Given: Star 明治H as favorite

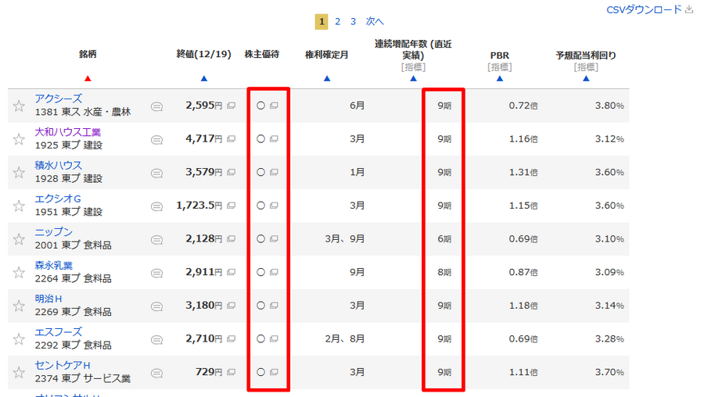Looking at the screenshot, I should tap(19, 306).
